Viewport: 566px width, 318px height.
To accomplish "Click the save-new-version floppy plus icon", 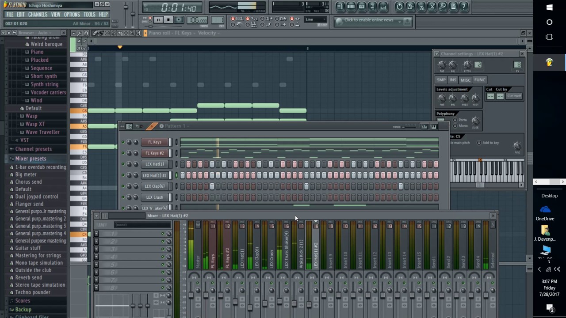I will [410, 7].
